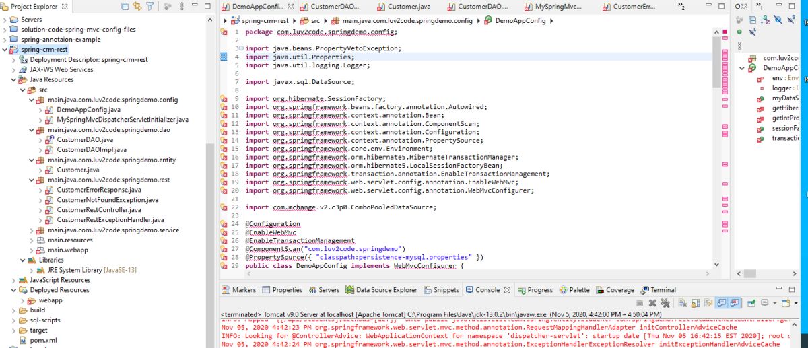This screenshot has width=808, height=348.
Task: Toggle Hide Static members in Outline toolbar
Action: 790,20
